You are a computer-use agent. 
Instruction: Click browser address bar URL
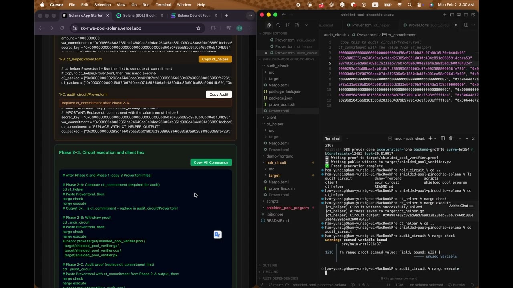click(111, 28)
